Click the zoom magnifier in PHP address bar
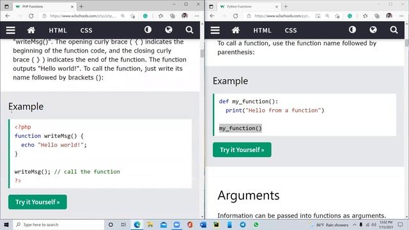 pos(123,16)
